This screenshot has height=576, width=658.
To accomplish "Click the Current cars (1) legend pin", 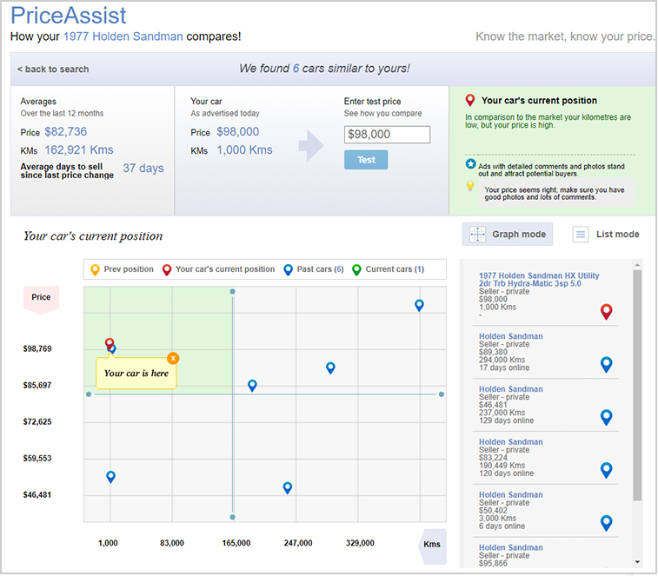I will [x=356, y=269].
